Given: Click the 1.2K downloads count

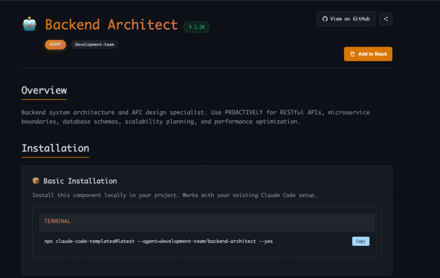Looking at the screenshot, I should click(x=199, y=27).
